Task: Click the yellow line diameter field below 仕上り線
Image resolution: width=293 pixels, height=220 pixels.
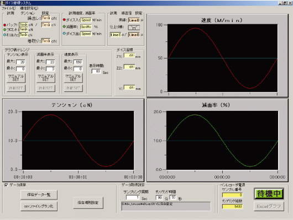Action: tap(116, 35)
